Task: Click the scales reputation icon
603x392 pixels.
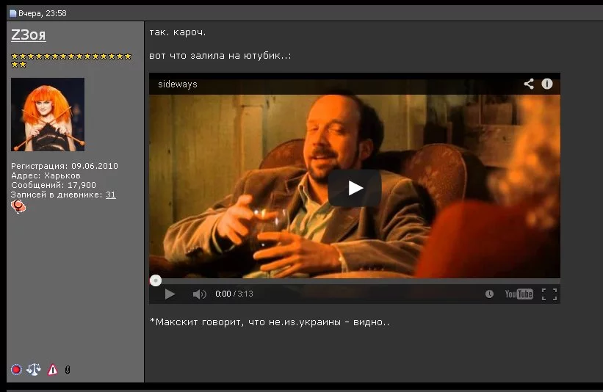Action: pos(34,370)
